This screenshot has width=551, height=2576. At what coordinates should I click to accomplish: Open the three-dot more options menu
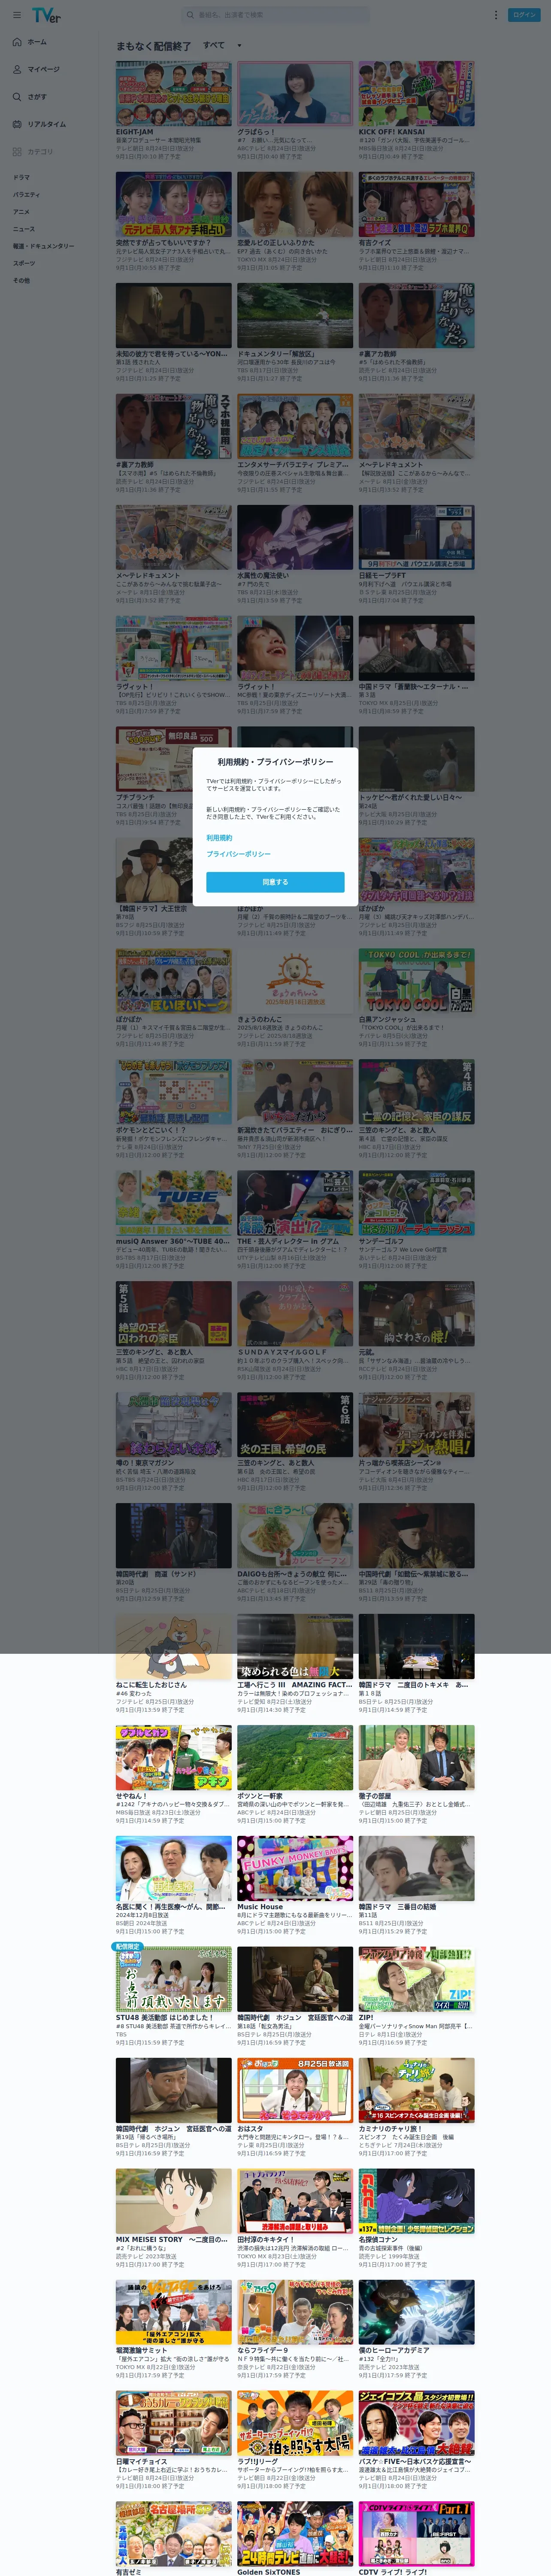495,15
